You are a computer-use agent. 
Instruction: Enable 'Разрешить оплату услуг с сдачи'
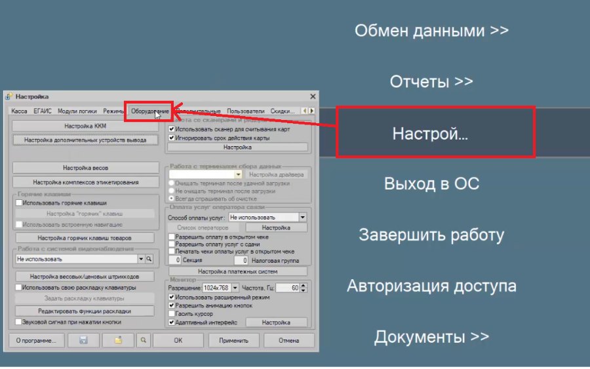[171, 244]
